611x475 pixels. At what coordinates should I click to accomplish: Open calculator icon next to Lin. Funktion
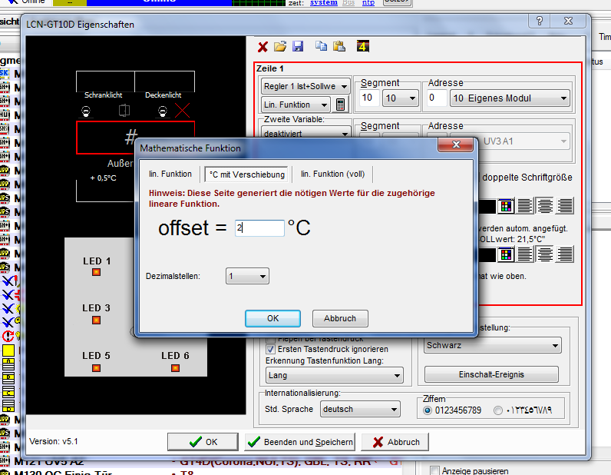click(x=342, y=105)
